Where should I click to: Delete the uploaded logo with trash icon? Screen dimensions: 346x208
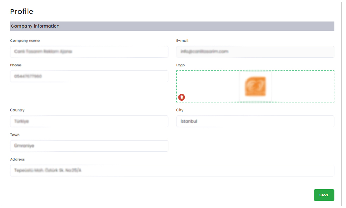182,97
